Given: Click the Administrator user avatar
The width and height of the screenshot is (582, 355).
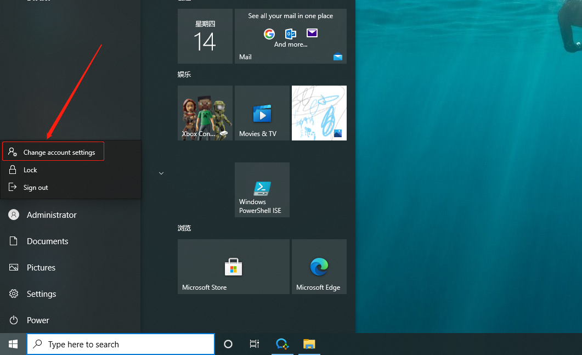Looking at the screenshot, I should pos(14,215).
